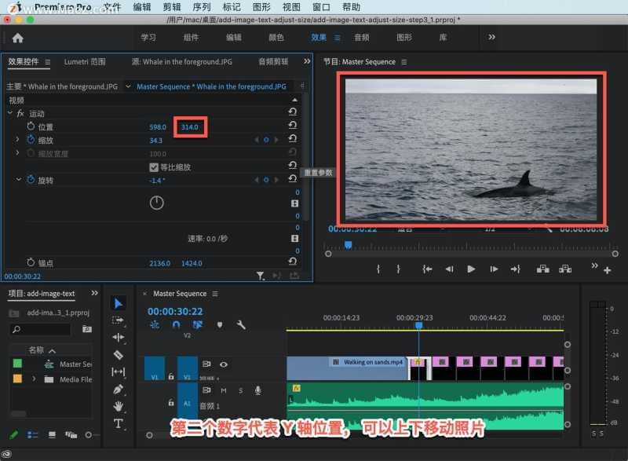Image resolution: width=628 pixels, height=461 pixels.
Task: Click the Position Y value 314.0
Action: [x=192, y=127]
